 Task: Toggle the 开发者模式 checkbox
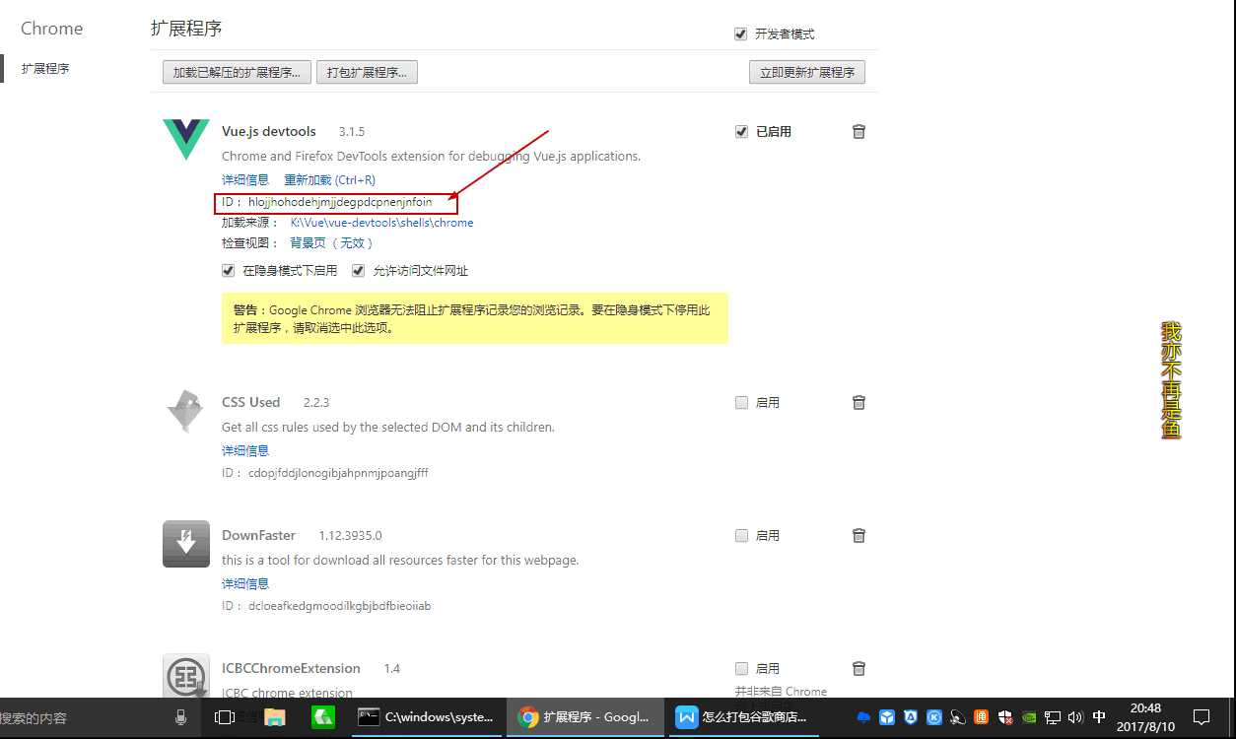click(741, 34)
